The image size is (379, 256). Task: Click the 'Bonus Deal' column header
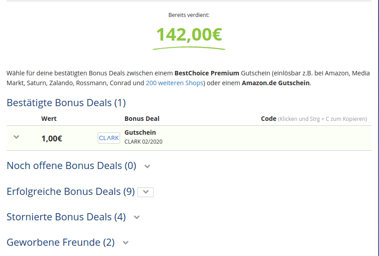[x=142, y=119]
